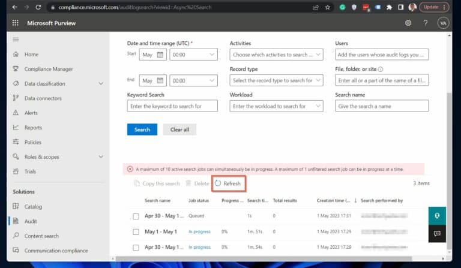Image resolution: width=461 pixels, height=268 pixels.
Task: Click Delete in the toolbar
Action: (197, 183)
